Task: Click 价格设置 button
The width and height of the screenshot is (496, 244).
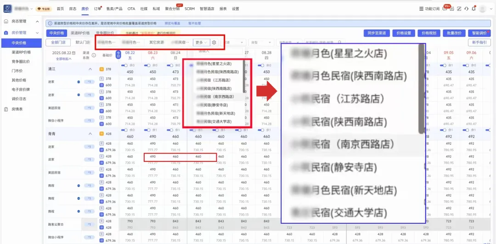Action: click(403, 33)
